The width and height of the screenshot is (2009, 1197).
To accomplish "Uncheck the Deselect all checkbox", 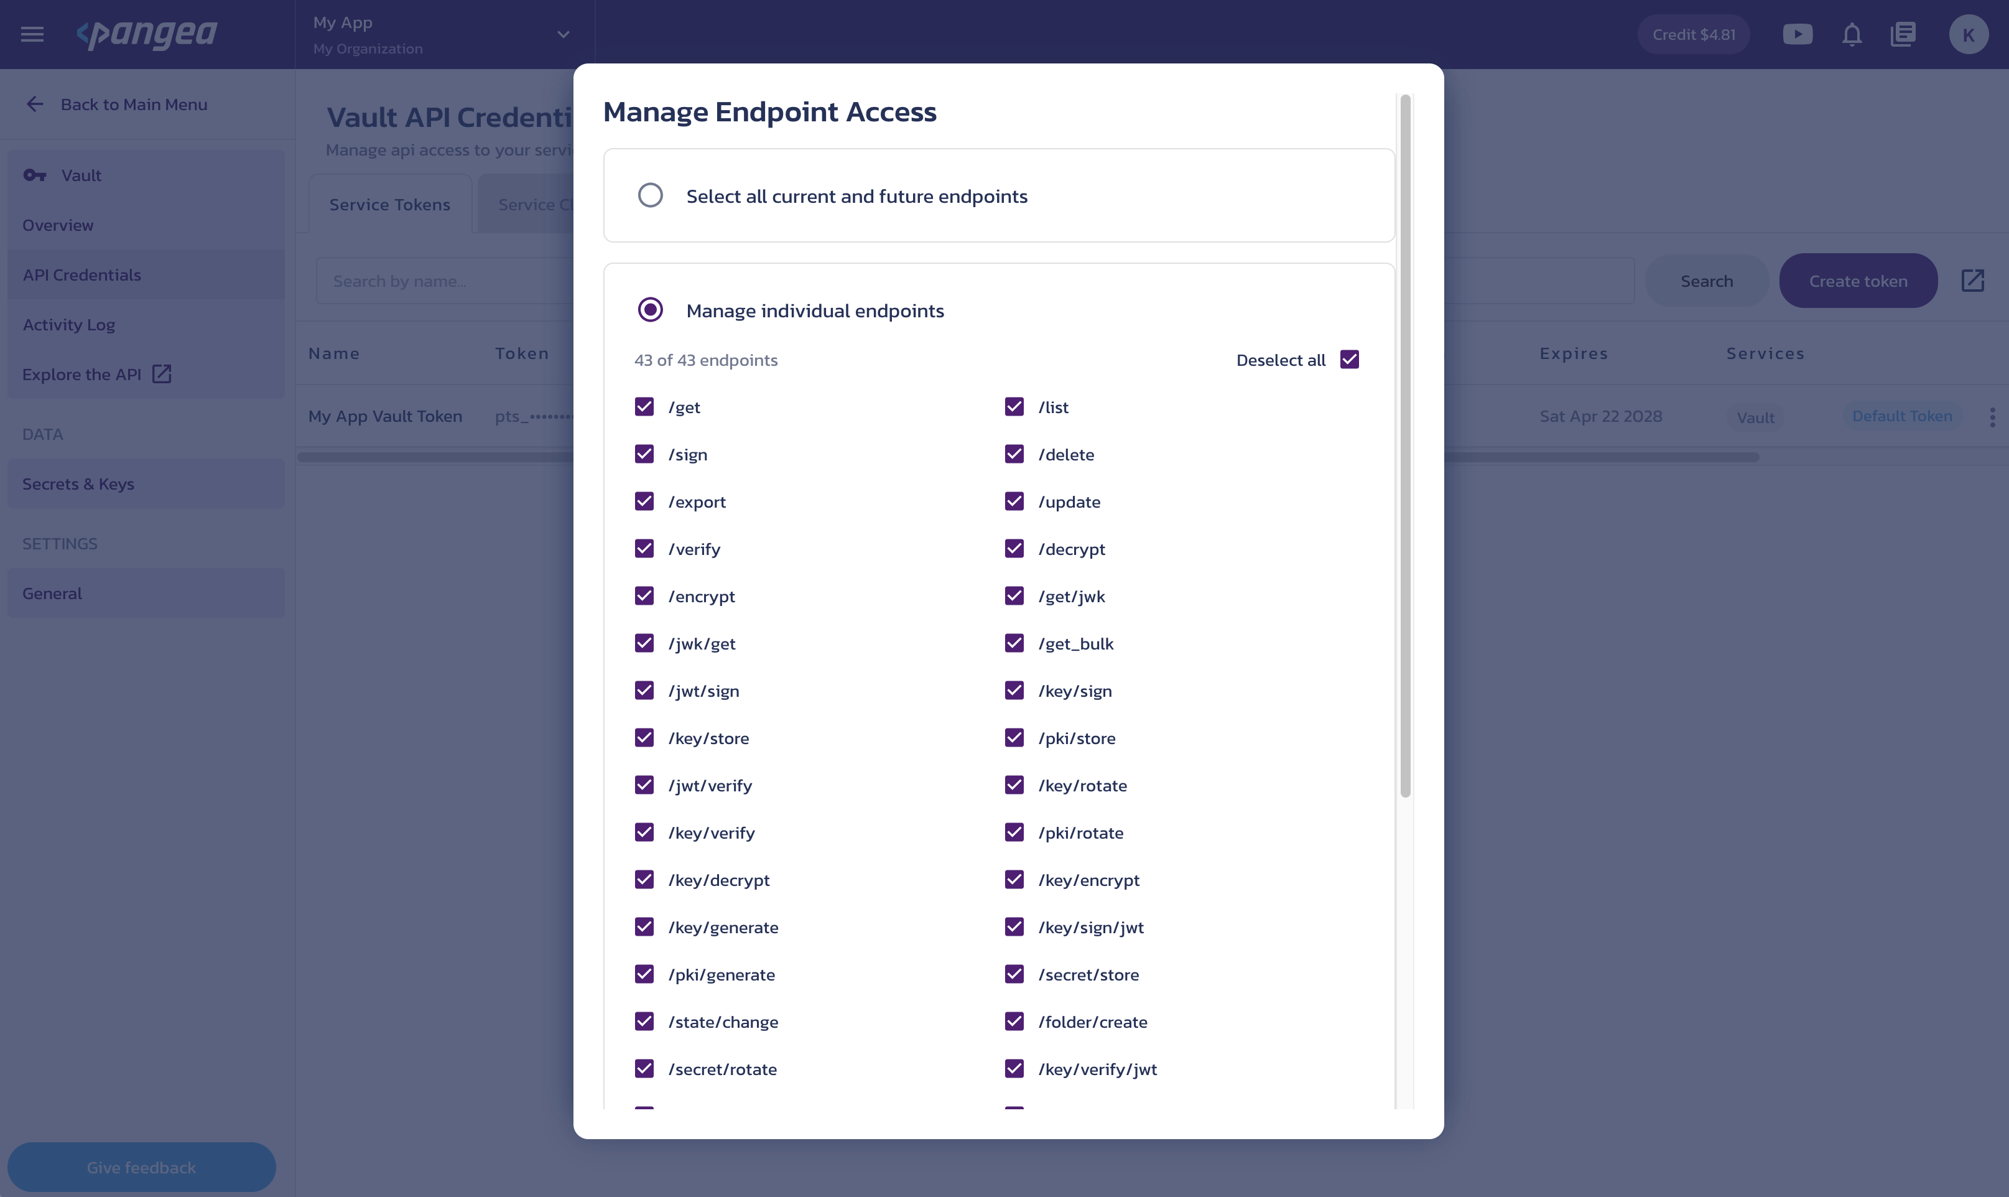I will [1348, 359].
